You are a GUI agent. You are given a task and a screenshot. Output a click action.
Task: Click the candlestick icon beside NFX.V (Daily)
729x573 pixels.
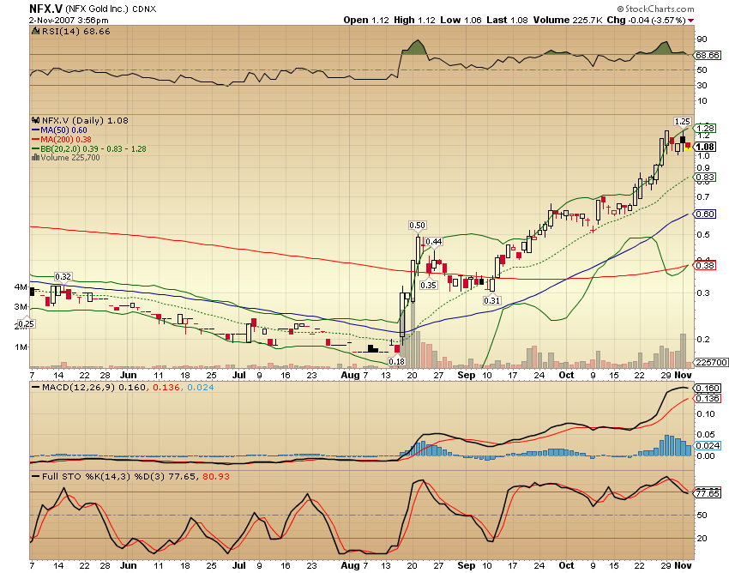[35, 120]
